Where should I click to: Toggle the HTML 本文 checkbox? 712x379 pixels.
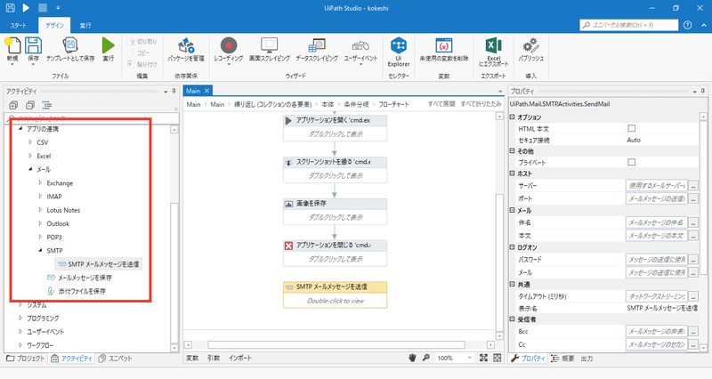(x=631, y=128)
